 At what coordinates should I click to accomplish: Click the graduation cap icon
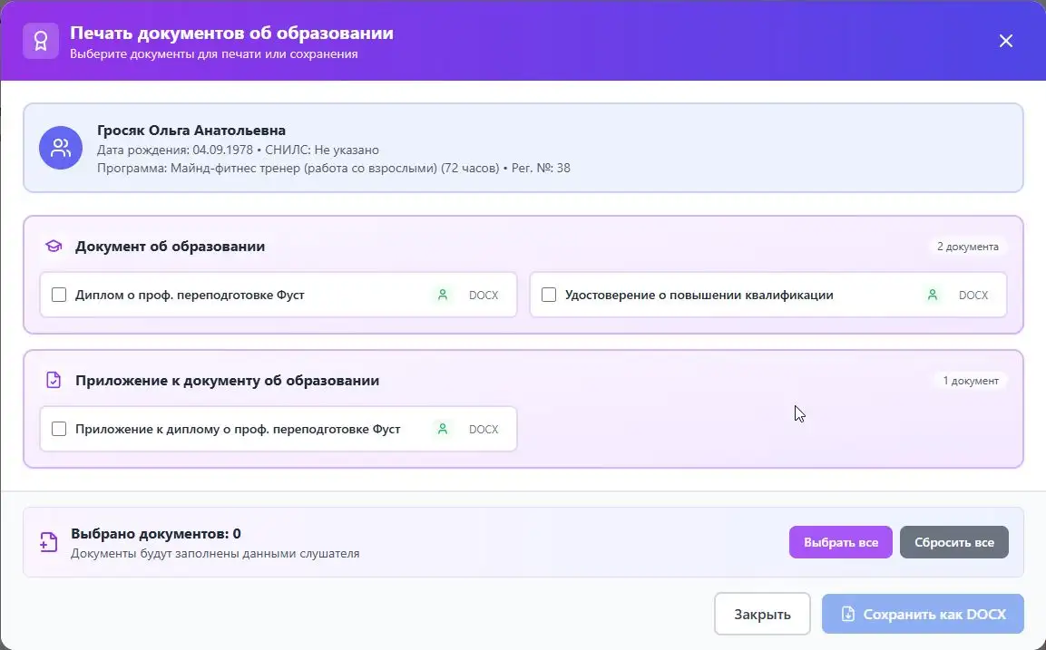[x=54, y=246]
